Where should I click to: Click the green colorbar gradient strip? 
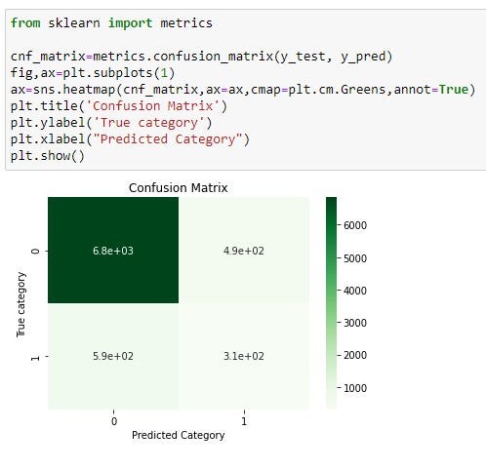point(331,303)
